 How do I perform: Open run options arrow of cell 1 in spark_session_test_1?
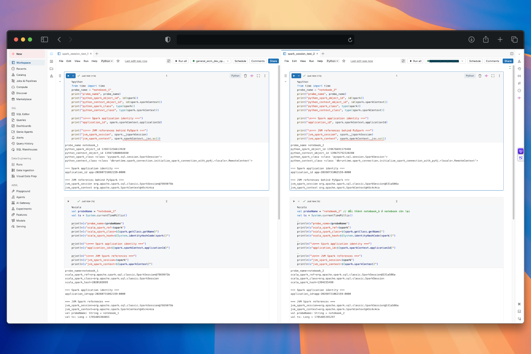(73, 76)
